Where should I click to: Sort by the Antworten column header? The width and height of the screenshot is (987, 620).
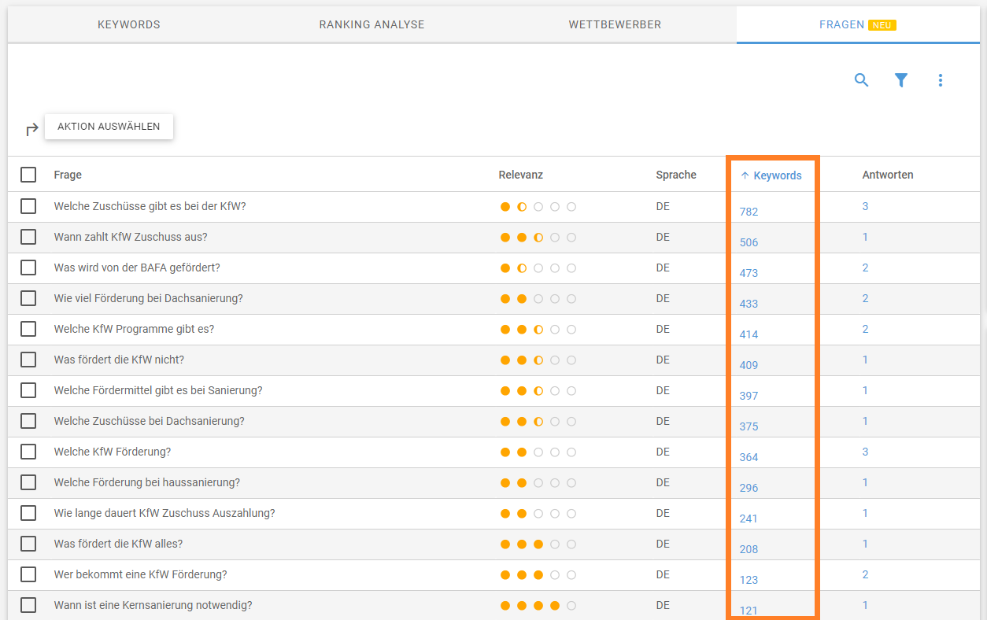point(888,175)
